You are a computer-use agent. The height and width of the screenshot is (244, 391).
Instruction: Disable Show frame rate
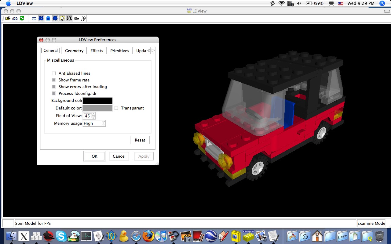pos(54,80)
